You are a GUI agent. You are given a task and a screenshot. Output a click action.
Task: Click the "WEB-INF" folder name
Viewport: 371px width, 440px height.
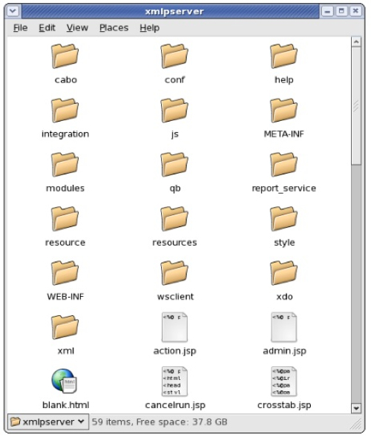[x=65, y=297]
